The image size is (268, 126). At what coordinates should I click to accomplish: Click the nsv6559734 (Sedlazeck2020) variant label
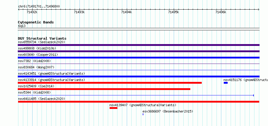[x=42, y=42]
